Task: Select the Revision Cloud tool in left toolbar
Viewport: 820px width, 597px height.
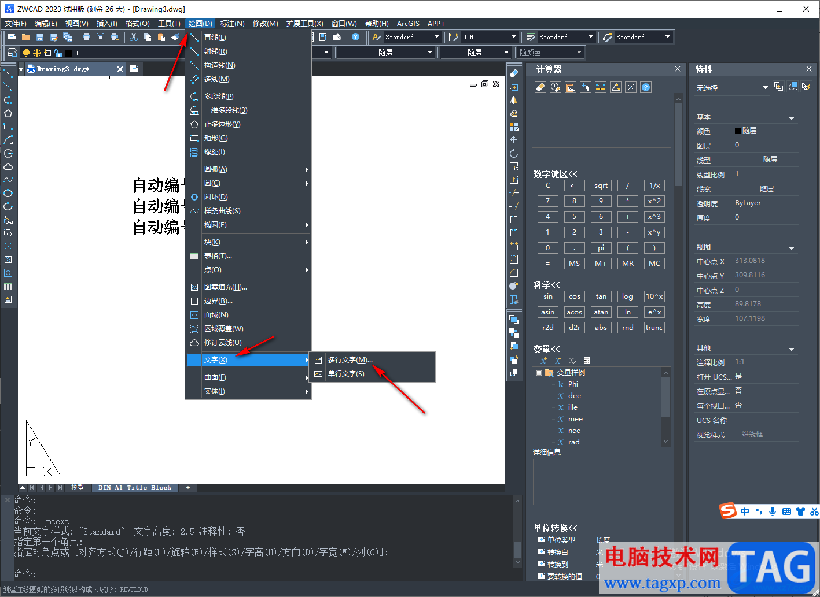Action: point(8,166)
